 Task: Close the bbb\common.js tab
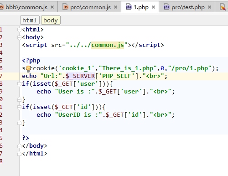[52, 7]
